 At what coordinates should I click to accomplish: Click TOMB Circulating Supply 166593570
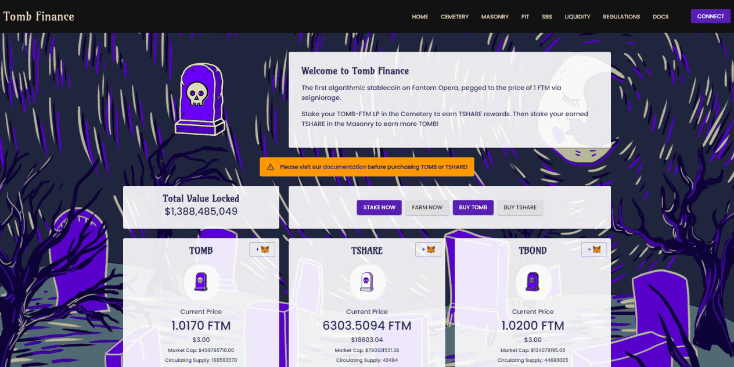(x=201, y=360)
